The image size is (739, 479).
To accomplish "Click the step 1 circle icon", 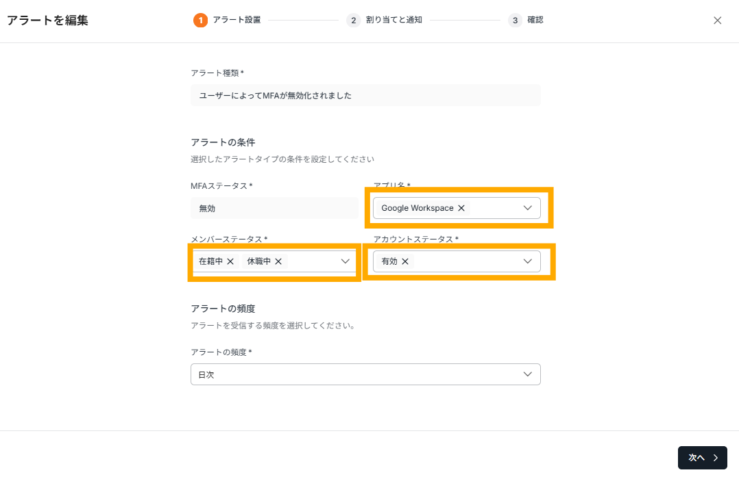I will [x=200, y=21].
